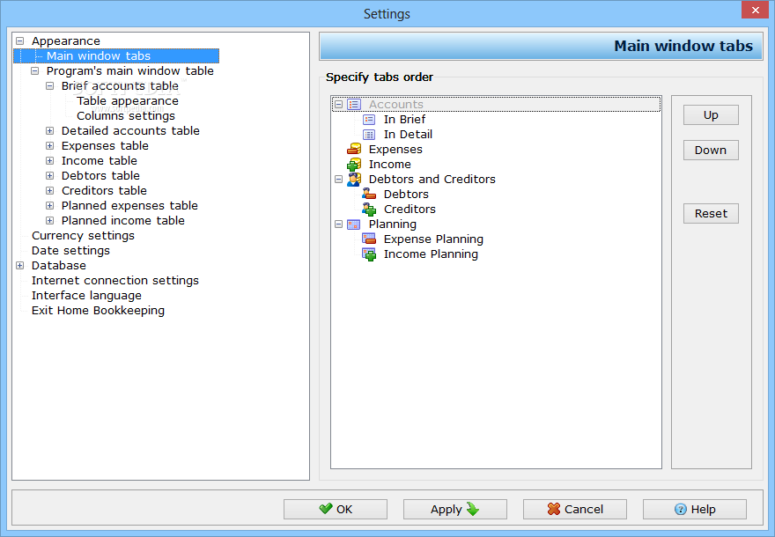Select Creditors text in tabs list
This screenshot has height=537, width=775.
410,210
